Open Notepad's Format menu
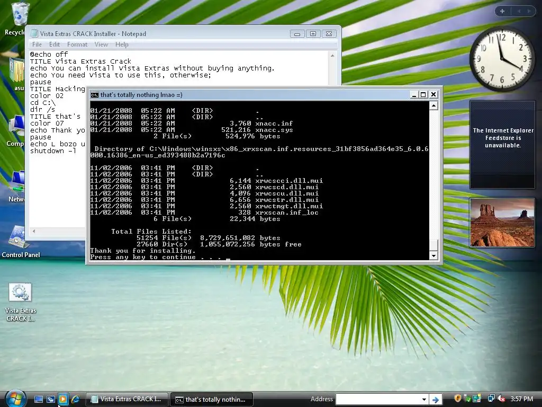The width and height of the screenshot is (542, 407). click(77, 45)
